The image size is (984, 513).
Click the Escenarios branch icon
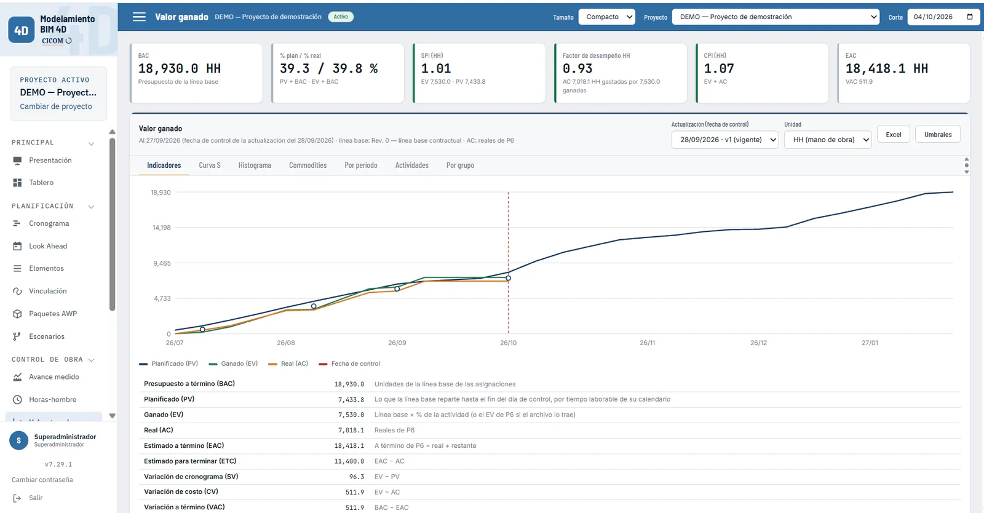17,336
